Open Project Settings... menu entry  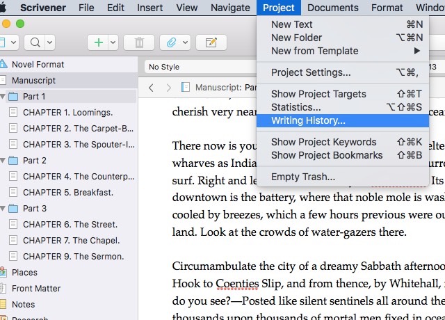[343, 72]
